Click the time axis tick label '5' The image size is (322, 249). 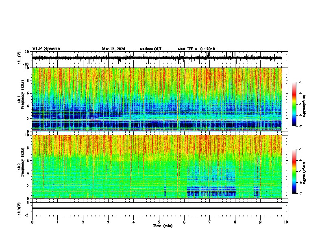(159, 222)
